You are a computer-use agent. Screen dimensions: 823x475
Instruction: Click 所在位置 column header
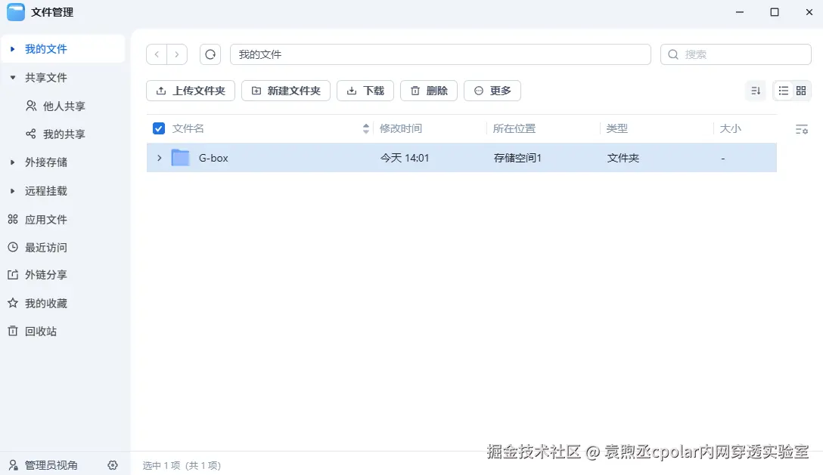(x=514, y=128)
